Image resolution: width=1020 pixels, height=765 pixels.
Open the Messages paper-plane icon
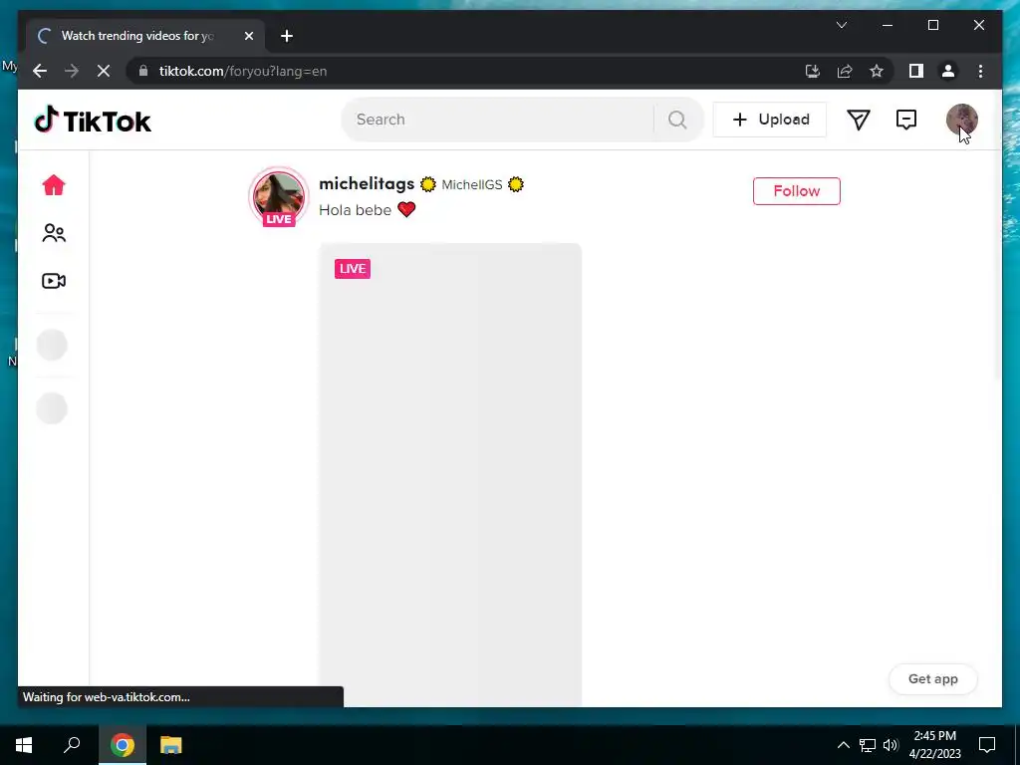point(858,120)
